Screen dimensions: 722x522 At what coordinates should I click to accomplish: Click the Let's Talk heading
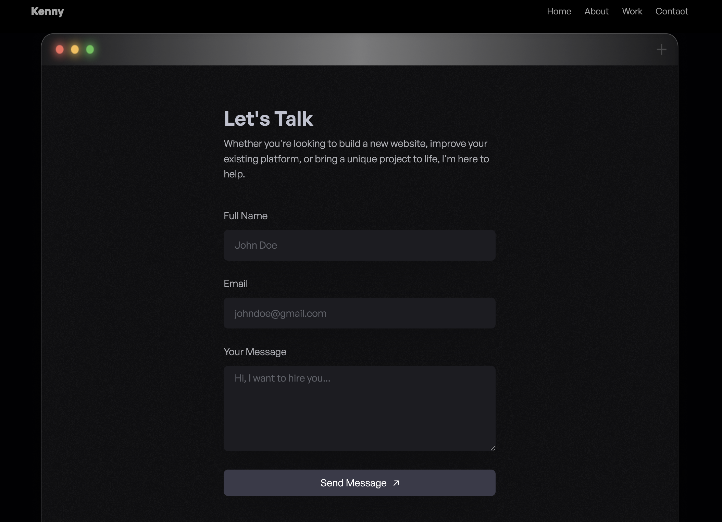[268, 119]
